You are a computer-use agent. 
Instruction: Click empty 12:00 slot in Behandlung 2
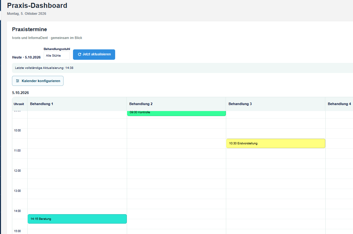tap(176, 174)
